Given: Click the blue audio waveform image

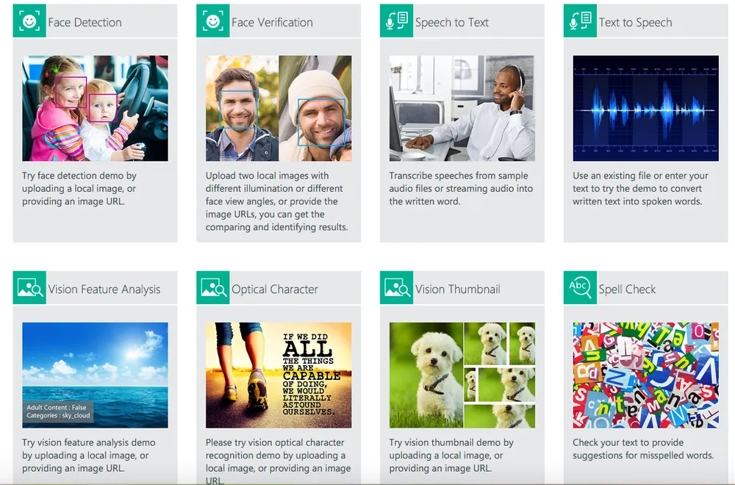Looking at the screenshot, I should coord(645,108).
